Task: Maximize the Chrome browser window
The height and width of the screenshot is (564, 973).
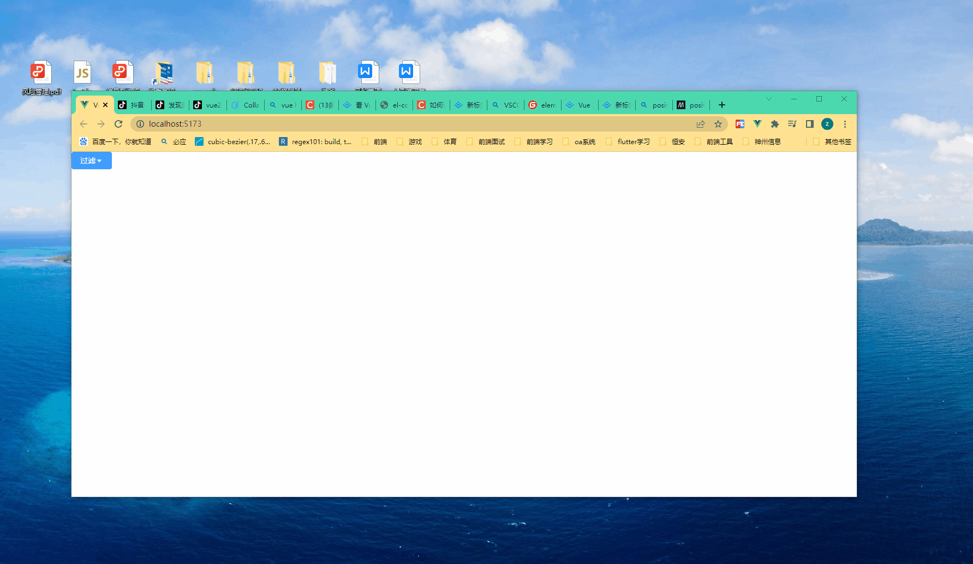Action: [x=819, y=99]
